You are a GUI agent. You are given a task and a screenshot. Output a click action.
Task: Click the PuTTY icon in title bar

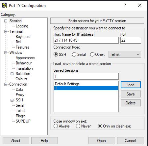[x=5, y=5]
